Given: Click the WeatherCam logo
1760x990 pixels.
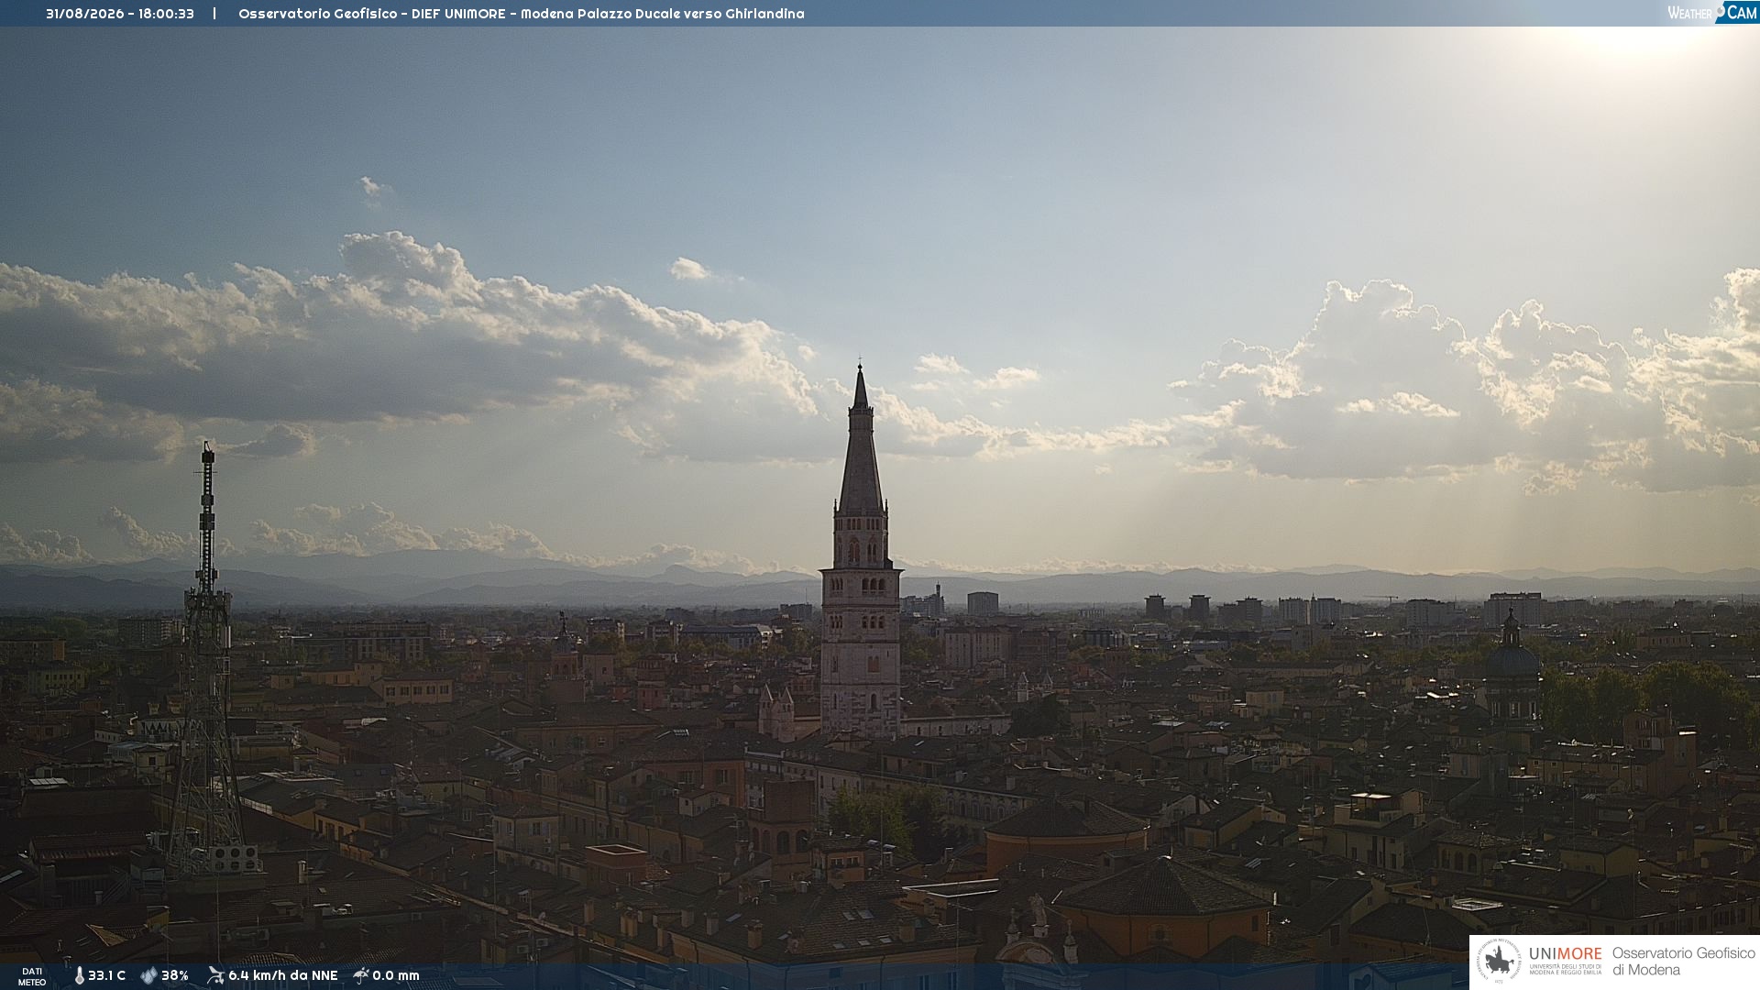Looking at the screenshot, I should tap(1712, 12).
